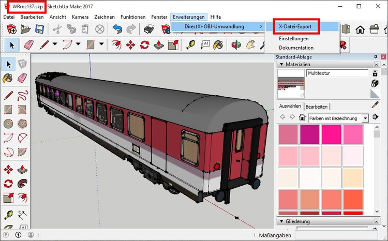Image resolution: width=388 pixels, height=241 pixels.
Task: Select the Text label tool in top toolbar
Action: coord(205,45)
